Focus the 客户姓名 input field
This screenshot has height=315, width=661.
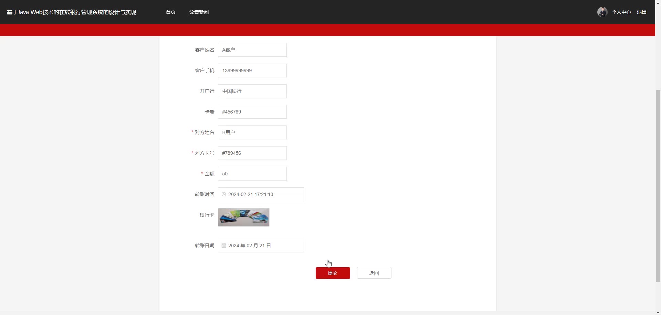(x=252, y=50)
